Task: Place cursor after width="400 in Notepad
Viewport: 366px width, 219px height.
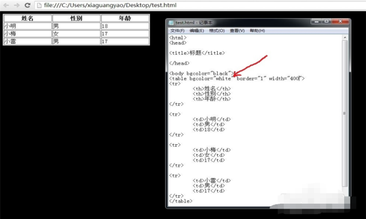Action: pos(300,78)
